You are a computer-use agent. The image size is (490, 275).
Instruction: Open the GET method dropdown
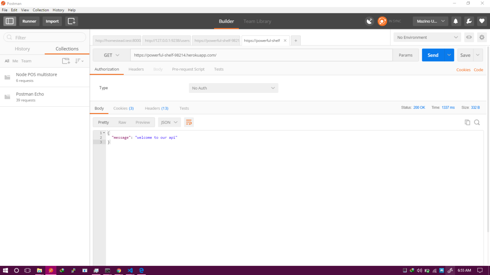point(111,55)
